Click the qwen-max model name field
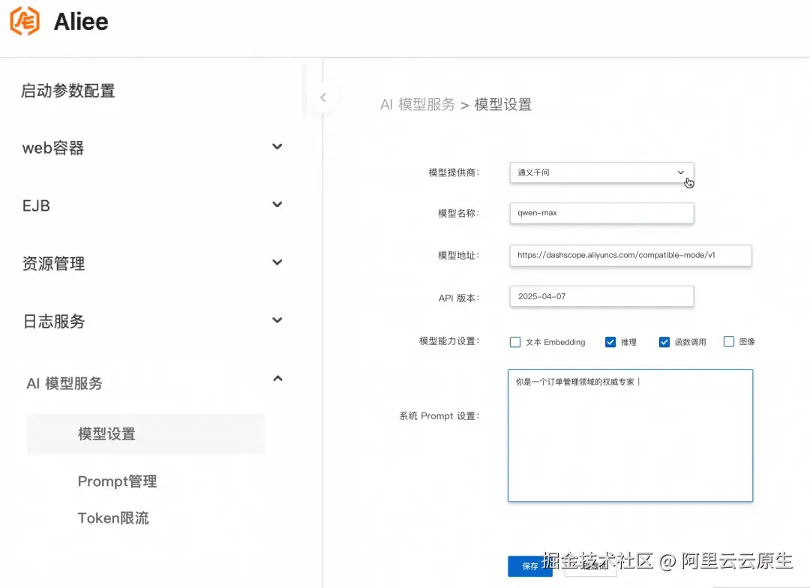The width and height of the screenshot is (810, 588). [x=600, y=213]
